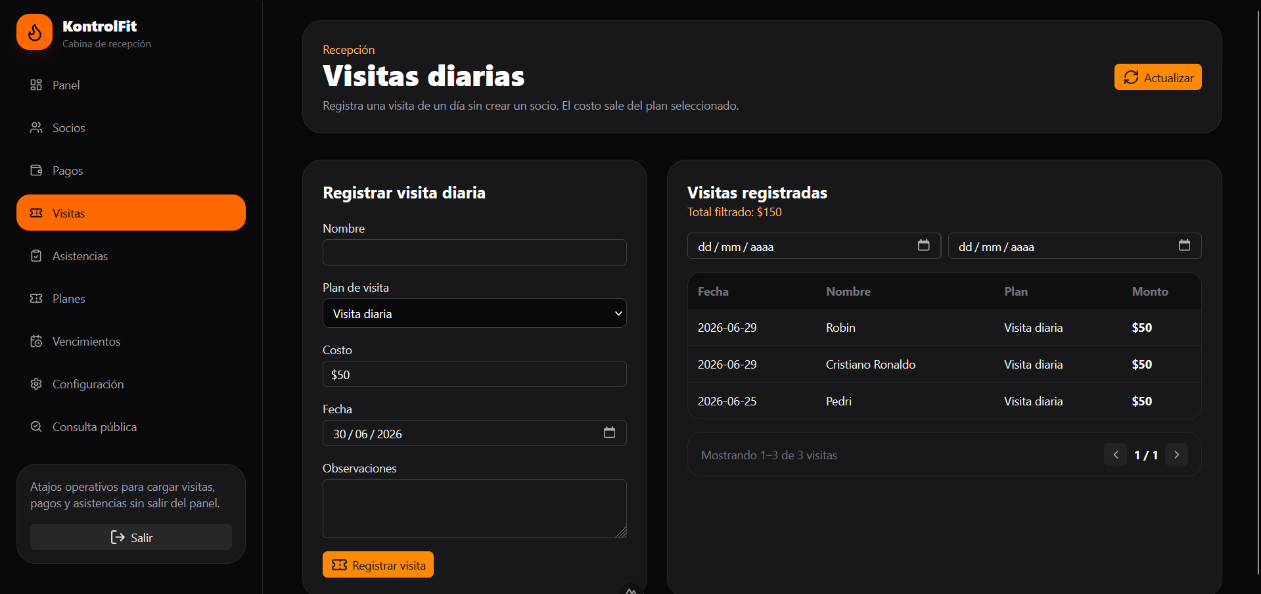Go to next page of visits

point(1176,455)
